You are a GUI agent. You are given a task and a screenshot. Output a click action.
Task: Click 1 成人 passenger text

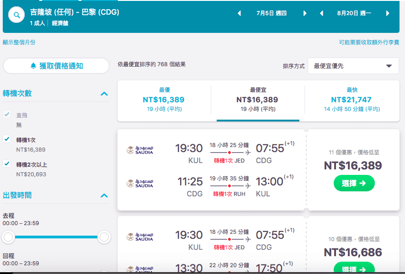37,23
